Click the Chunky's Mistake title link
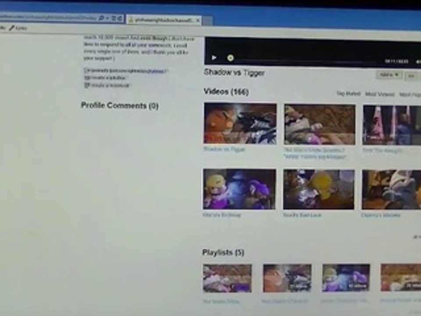Image resolution: width=421 pixels, height=316 pixels. [381, 215]
